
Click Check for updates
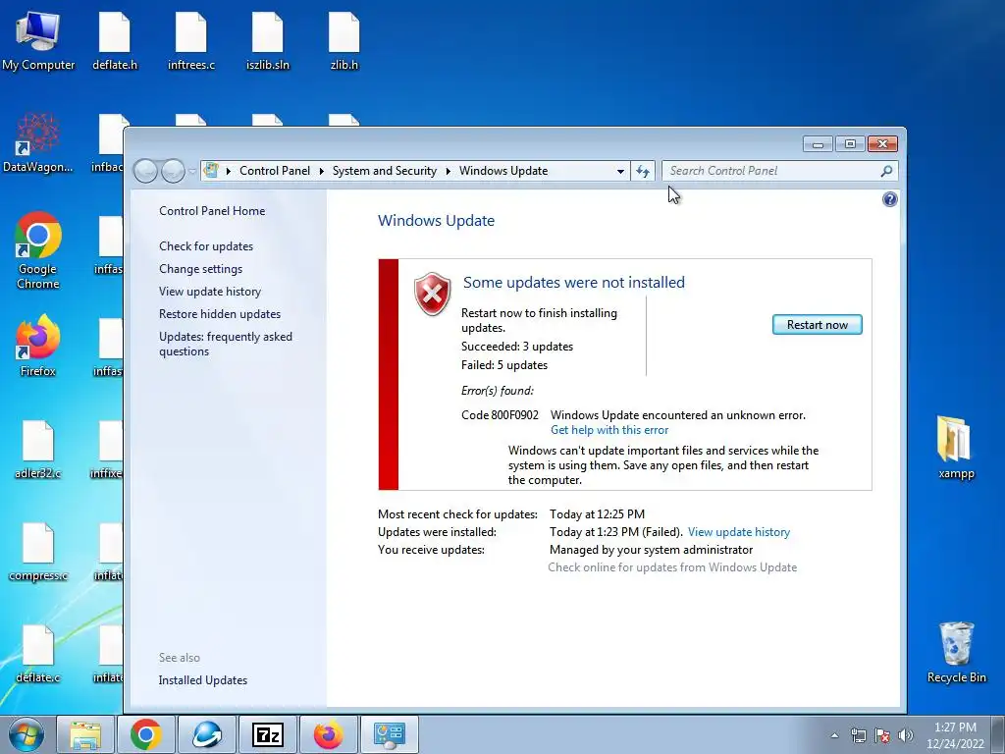tap(206, 246)
